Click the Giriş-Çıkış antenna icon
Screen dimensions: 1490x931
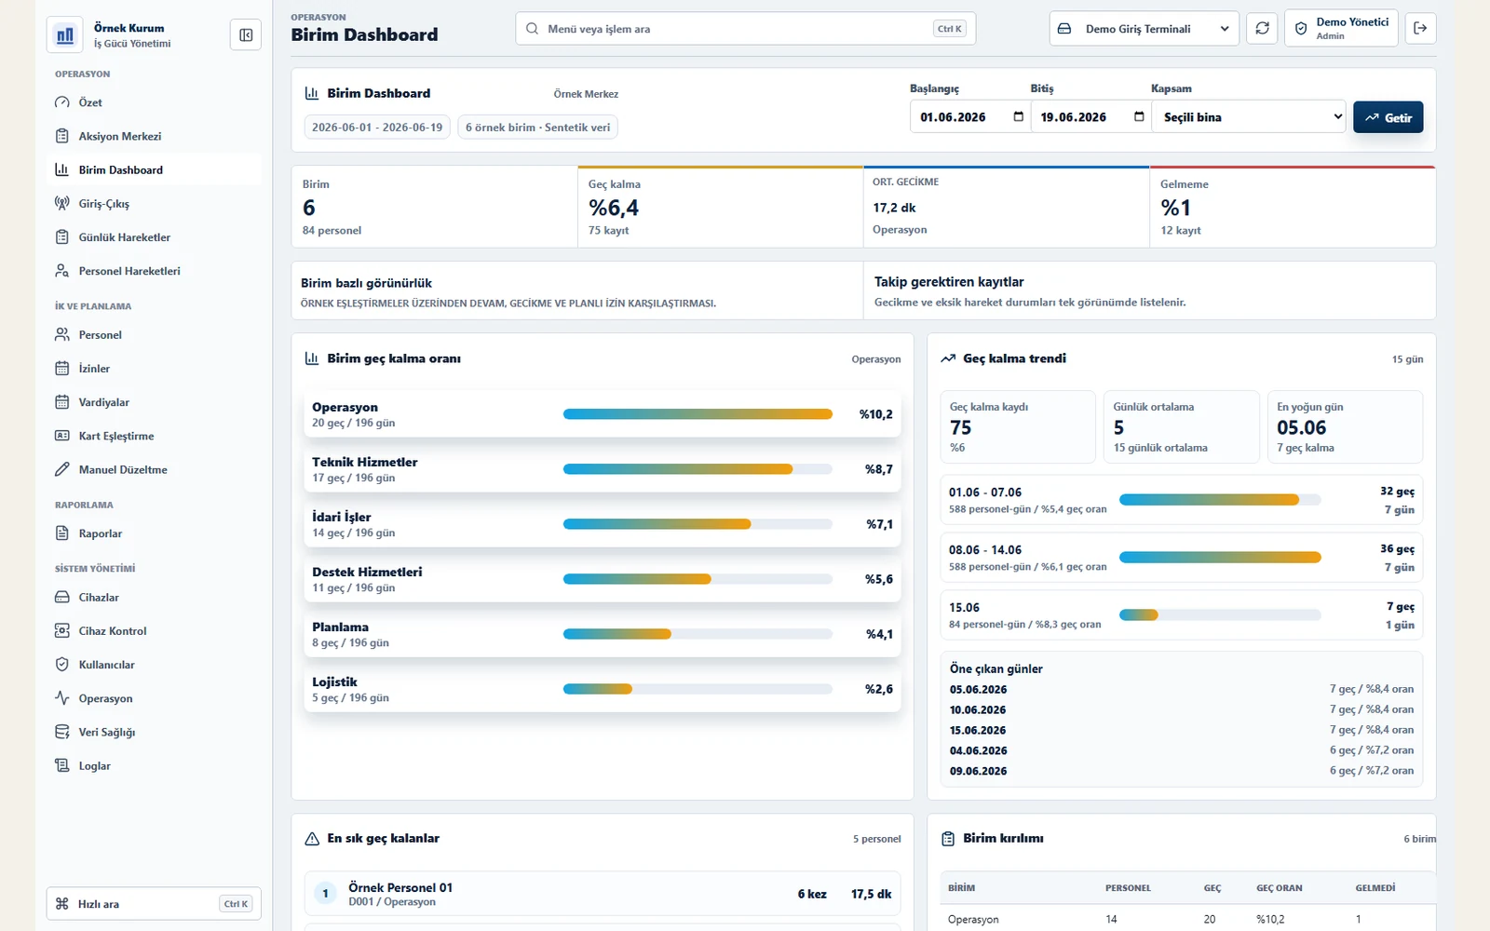tap(62, 203)
